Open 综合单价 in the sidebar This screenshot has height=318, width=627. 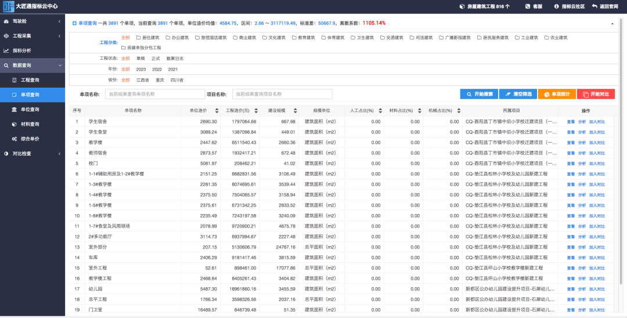click(x=33, y=139)
